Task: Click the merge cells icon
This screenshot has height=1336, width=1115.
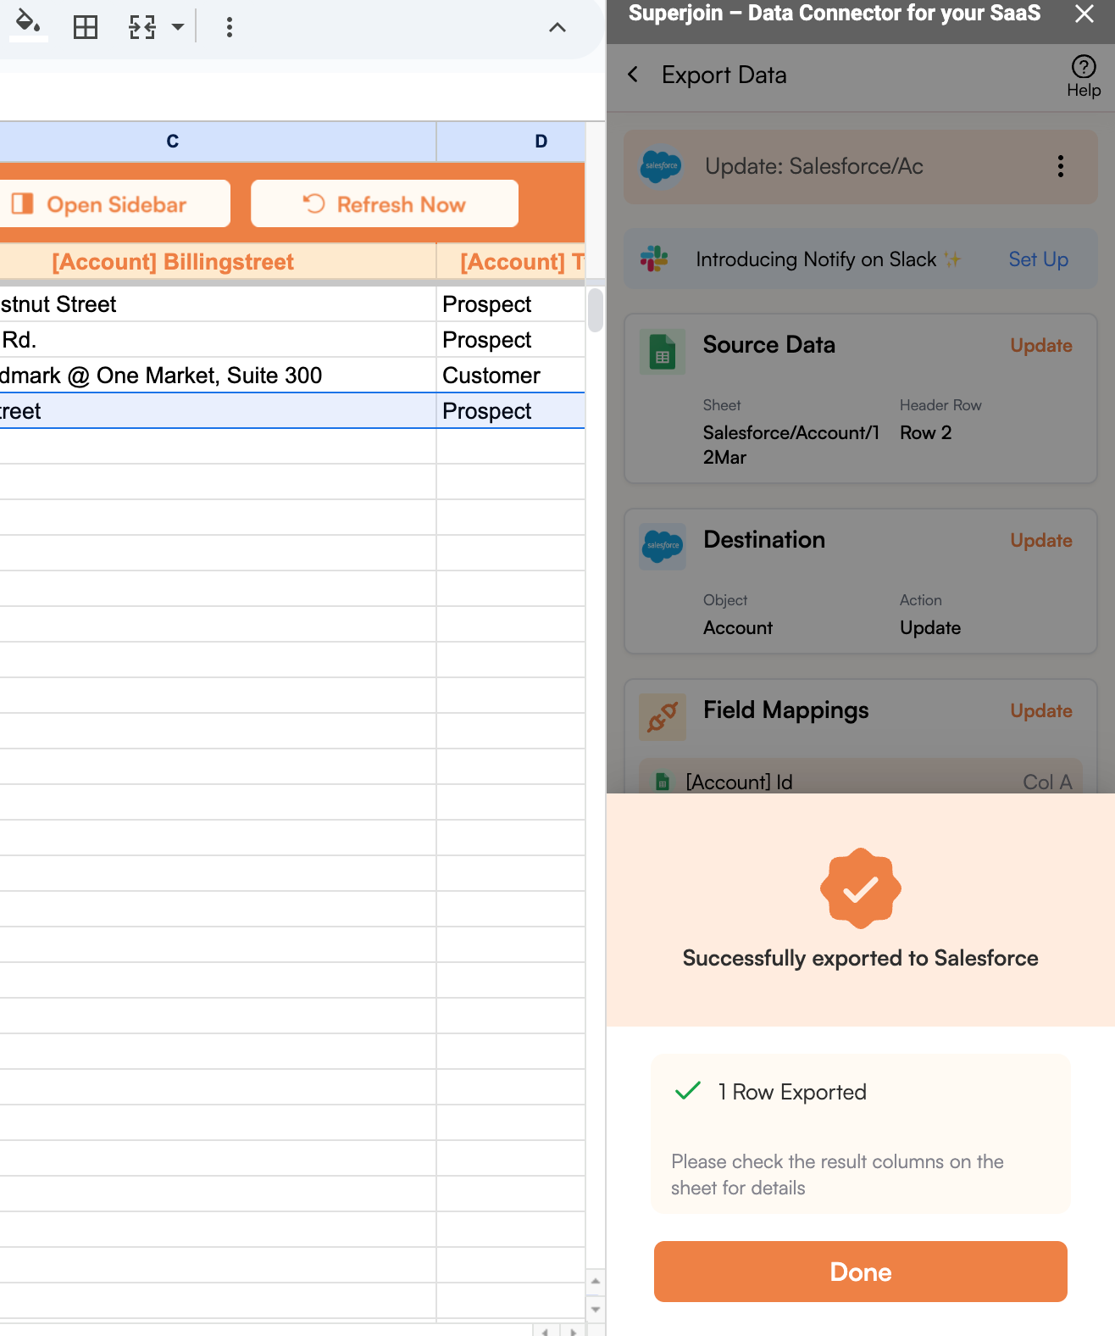Action: coord(142,27)
